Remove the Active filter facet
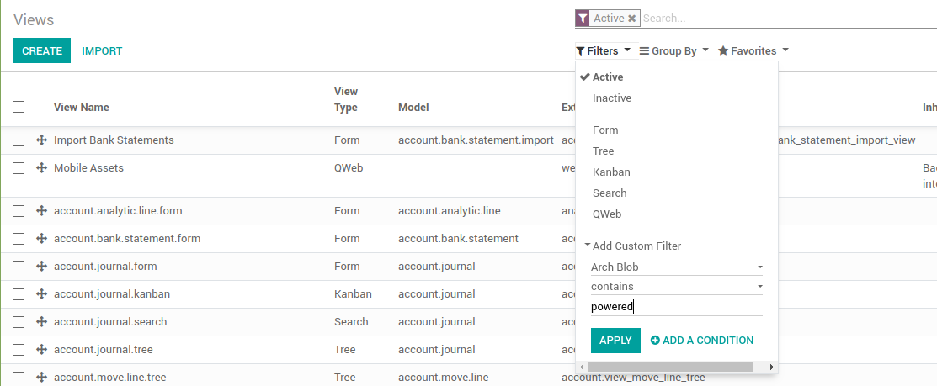937x386 pixels. [632, 18]
